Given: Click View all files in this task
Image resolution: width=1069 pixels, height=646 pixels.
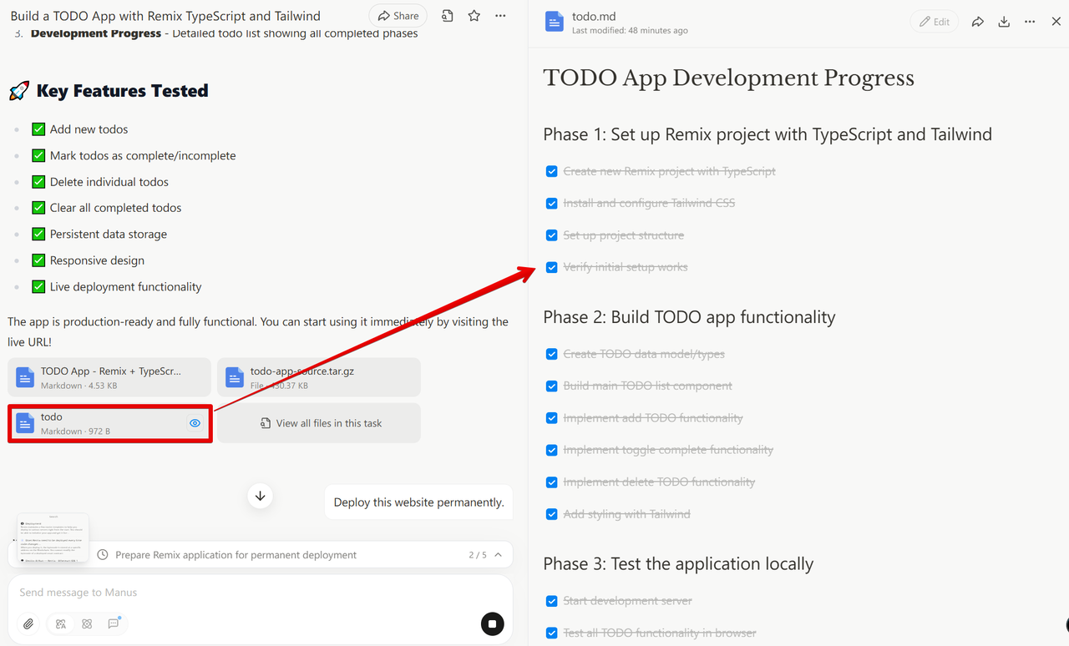Looking at the screenshot, I should (319, 423).
